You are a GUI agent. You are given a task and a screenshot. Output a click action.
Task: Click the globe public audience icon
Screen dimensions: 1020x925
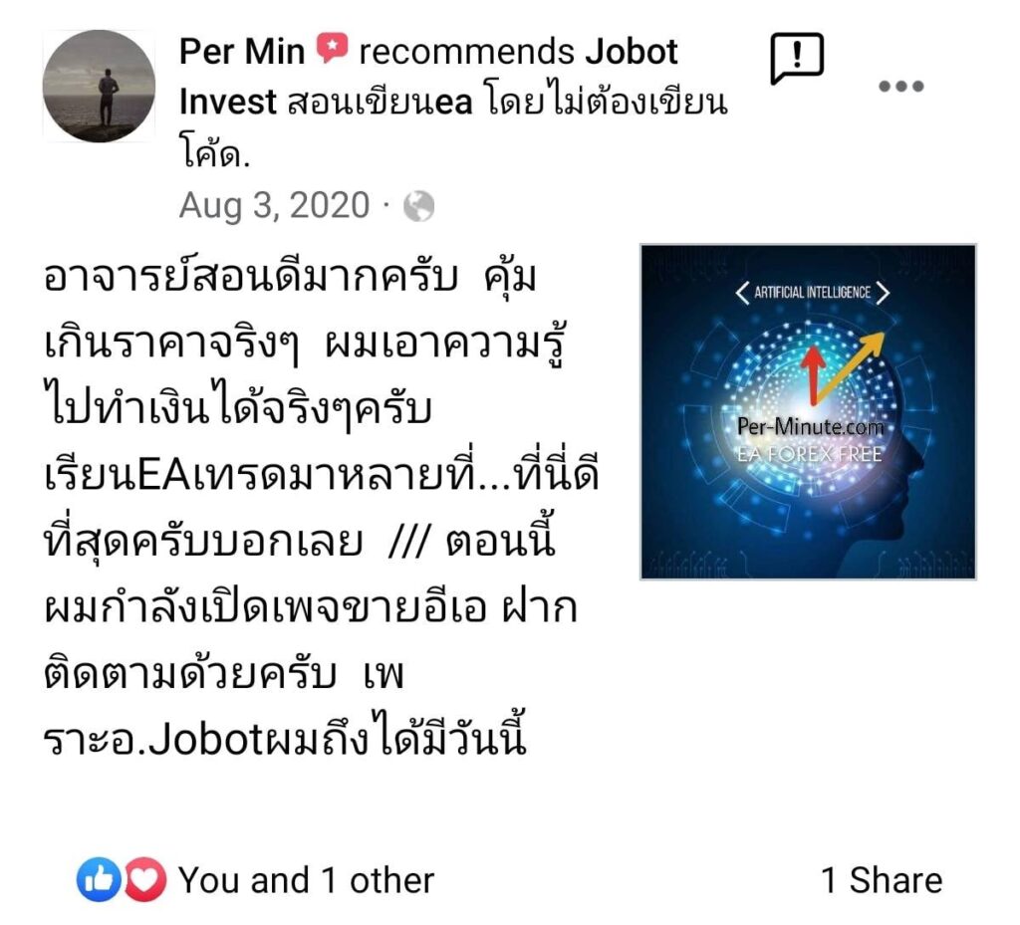418,207
